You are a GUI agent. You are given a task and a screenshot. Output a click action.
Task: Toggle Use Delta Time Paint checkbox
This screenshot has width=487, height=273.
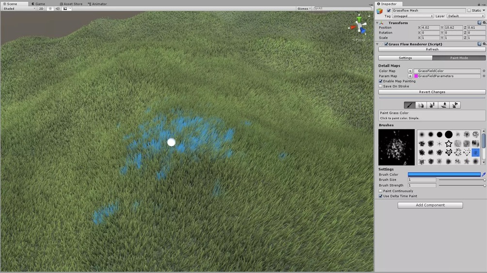380,196
